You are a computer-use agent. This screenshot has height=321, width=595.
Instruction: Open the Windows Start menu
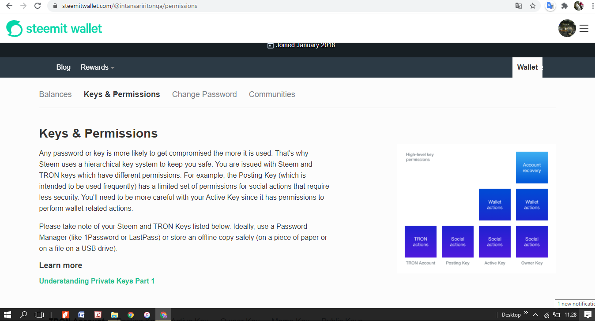click(x=8, y=315)
